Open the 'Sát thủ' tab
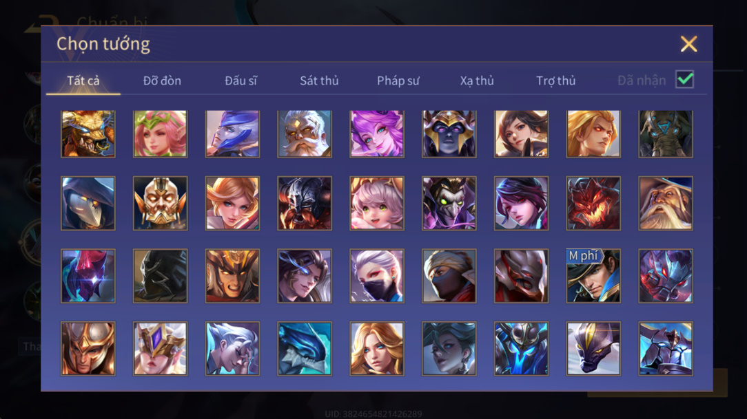 click(319, 81)
